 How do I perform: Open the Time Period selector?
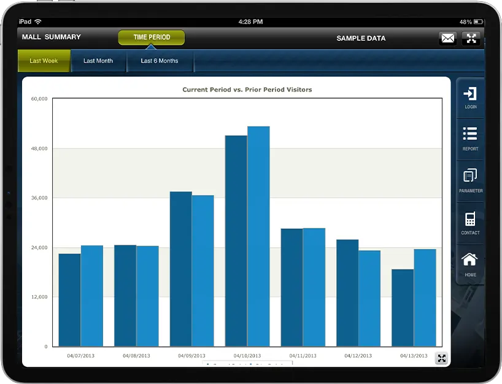tap(152, 37)
